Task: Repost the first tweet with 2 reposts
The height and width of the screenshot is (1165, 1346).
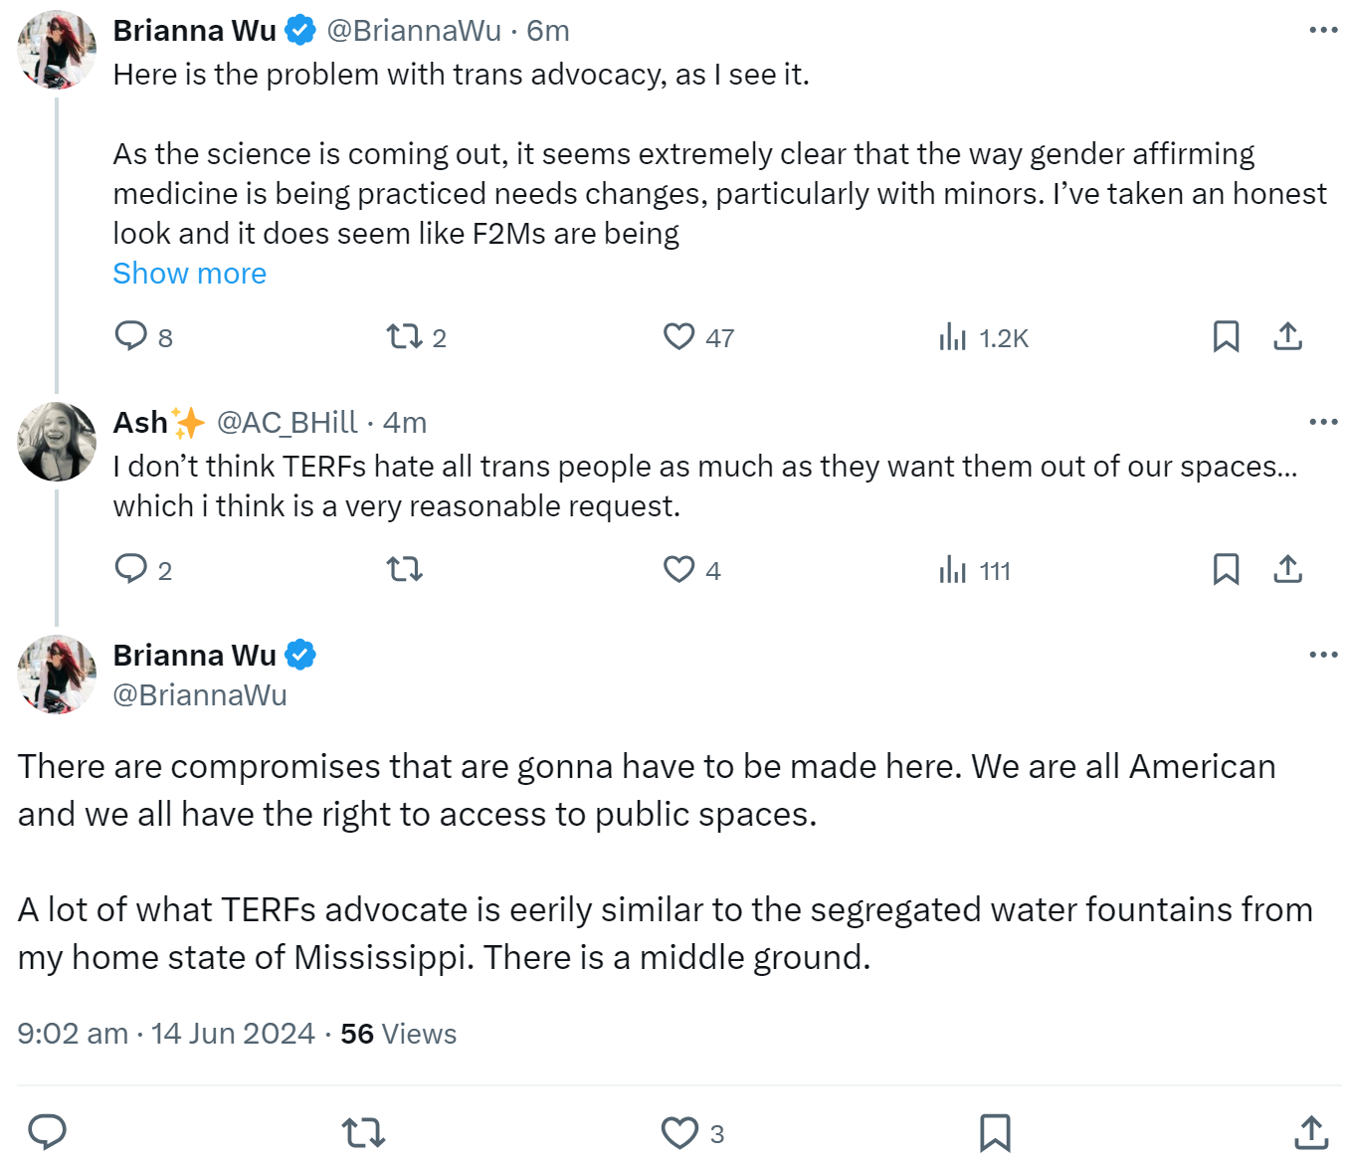Action: tap(404, 336)
